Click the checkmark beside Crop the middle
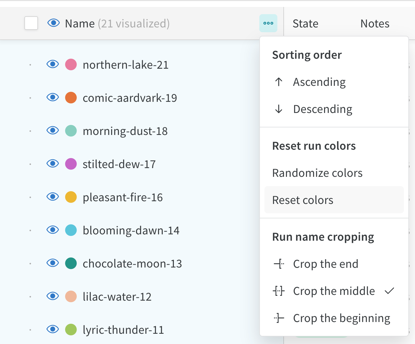The width and height of the screenshot is (415, 344). click(x=390, y=290)
